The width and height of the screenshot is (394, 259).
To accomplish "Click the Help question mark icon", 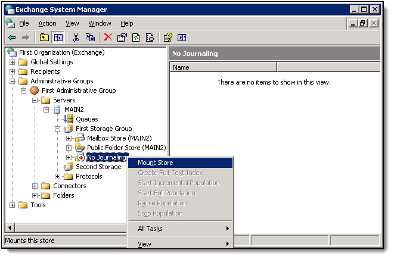I will (168, 38).
